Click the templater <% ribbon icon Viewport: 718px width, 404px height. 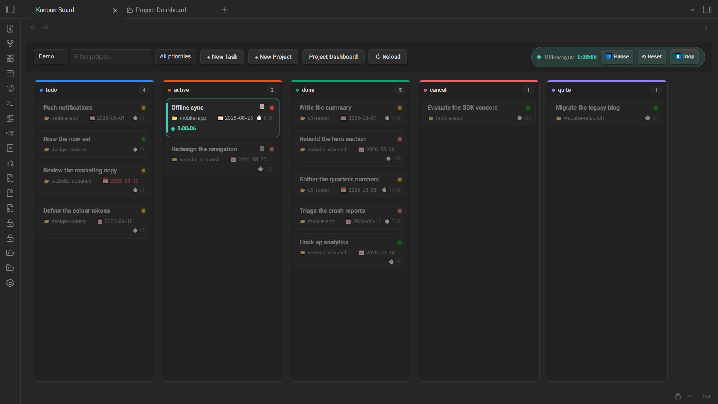pyautogui.click(x=10, y=133)
